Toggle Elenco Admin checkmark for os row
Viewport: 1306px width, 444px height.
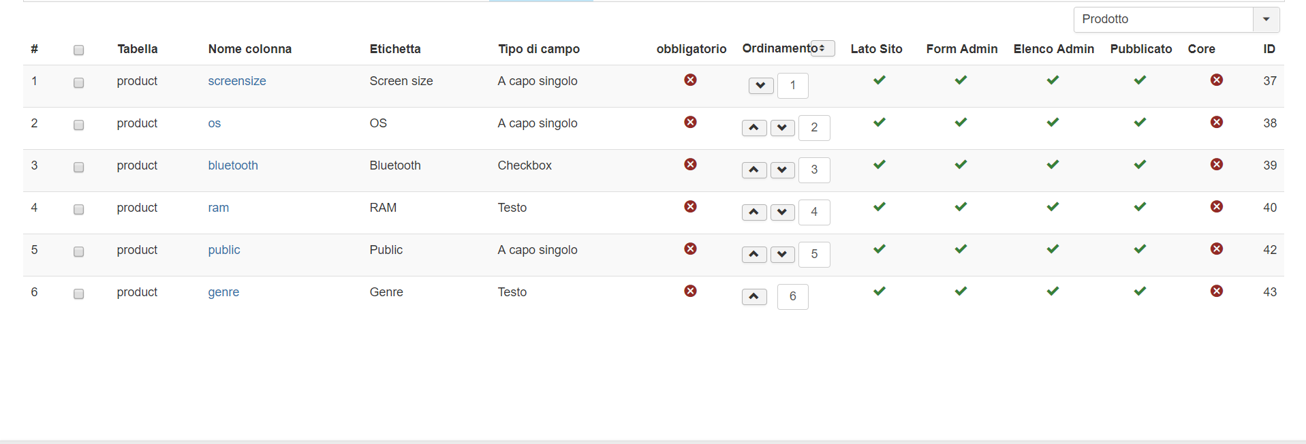click(x=1053, y=123)
